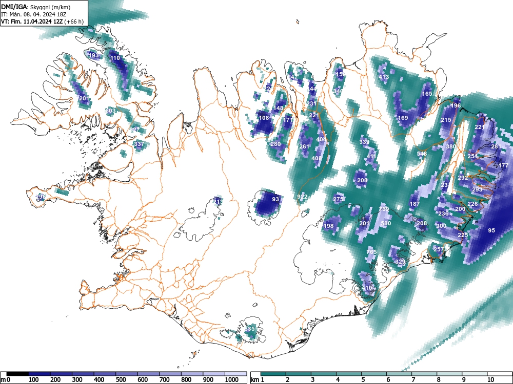The width and height of the screenshot is (513, 384).
Task: Click the '1000' label on the meter legend
Action: 232,380
